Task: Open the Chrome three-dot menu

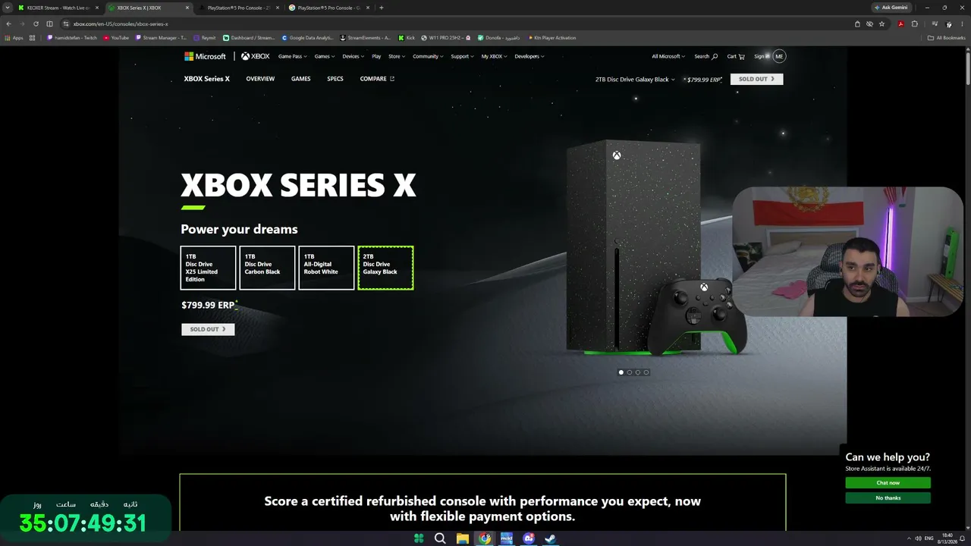Action: click(963, 24)
